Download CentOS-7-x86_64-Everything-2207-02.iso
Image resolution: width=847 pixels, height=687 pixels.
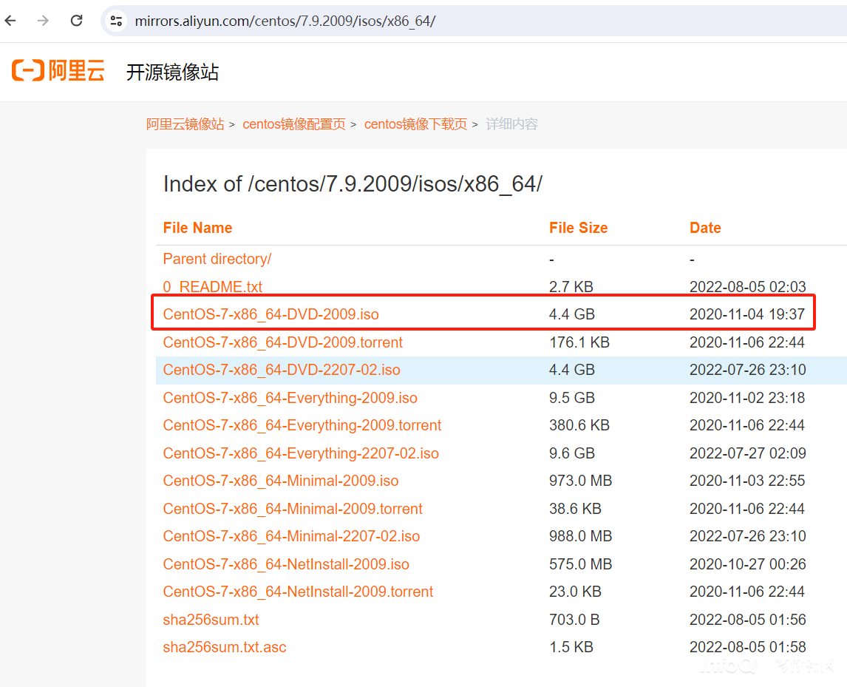(x=301, y=453)
